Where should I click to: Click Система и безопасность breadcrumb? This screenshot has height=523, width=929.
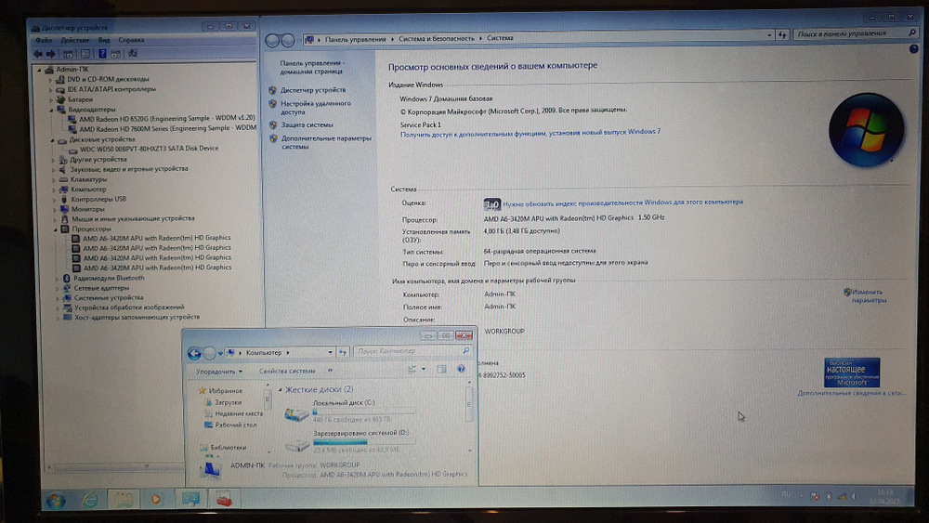[x=436, y=38]
